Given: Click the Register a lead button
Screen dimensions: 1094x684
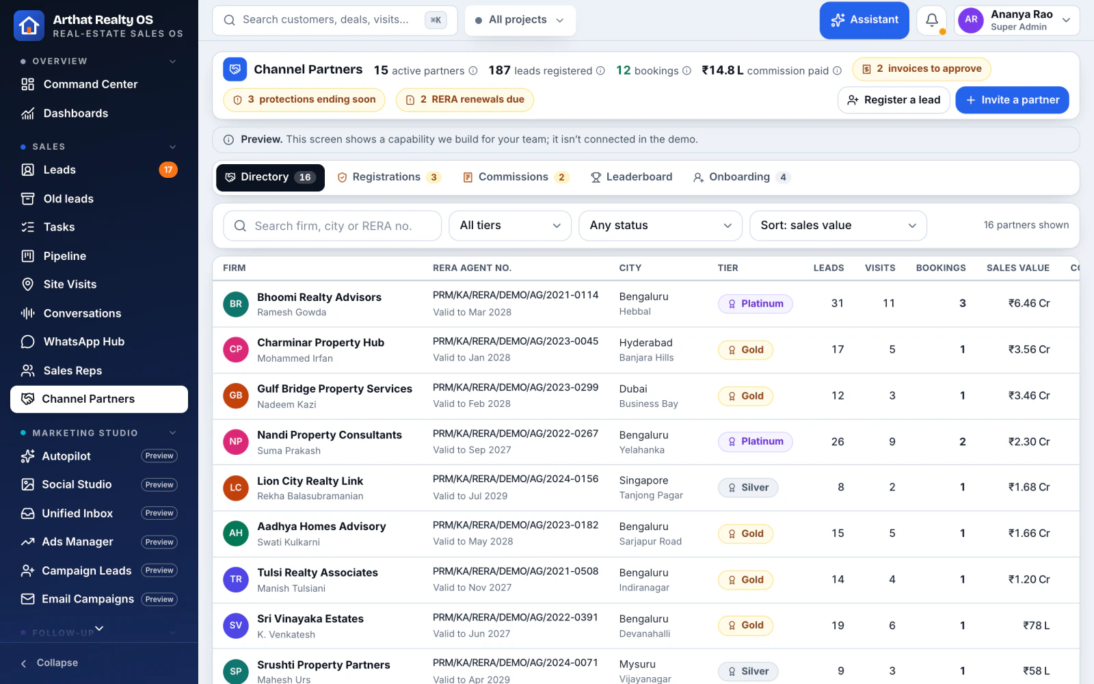Looking at the screenshot, I should [x=894, y=100].
